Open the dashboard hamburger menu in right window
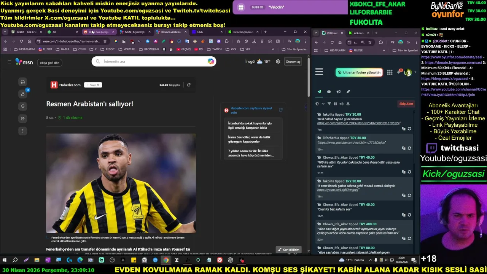This screenshot has height=274, width=487. tap(319, 72)
